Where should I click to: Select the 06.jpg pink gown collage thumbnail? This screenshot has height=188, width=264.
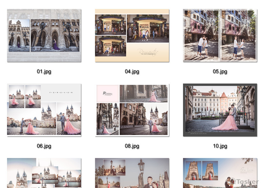tap(44, 110)
